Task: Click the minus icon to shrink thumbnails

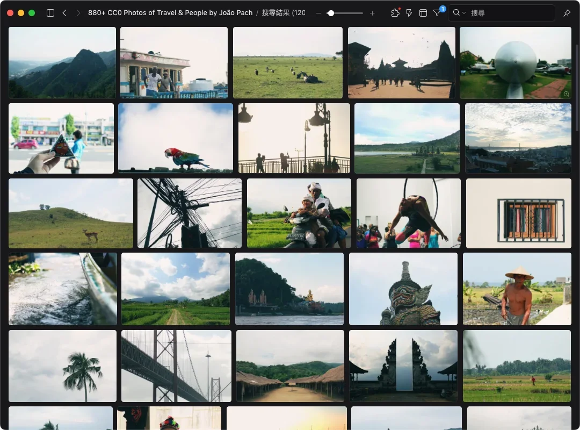Action: tap(318, 13)
